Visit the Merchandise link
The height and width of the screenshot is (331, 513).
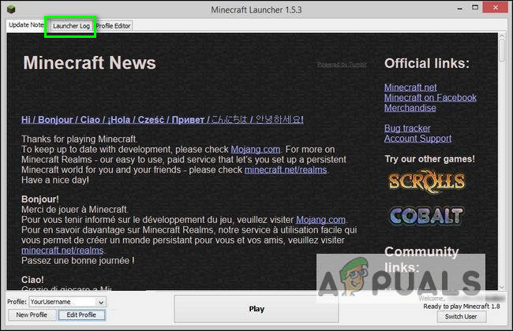click(x=410, y=108)
